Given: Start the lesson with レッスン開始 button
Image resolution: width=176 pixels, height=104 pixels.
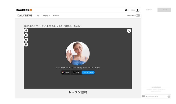Looking at the screenshot, I should (88, 73).
